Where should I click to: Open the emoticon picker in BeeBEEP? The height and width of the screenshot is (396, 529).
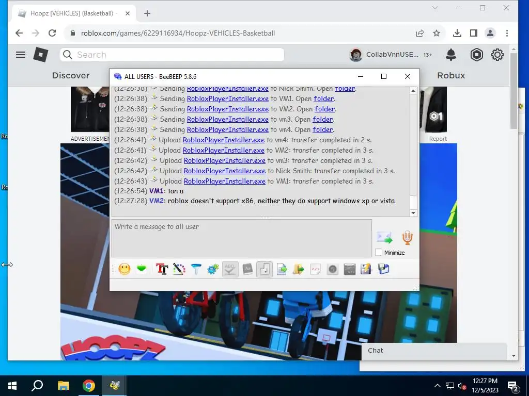click(x=124, y=269)
